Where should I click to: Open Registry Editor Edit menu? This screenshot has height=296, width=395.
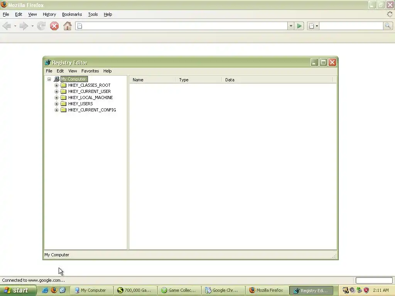[x=60, y=71]
